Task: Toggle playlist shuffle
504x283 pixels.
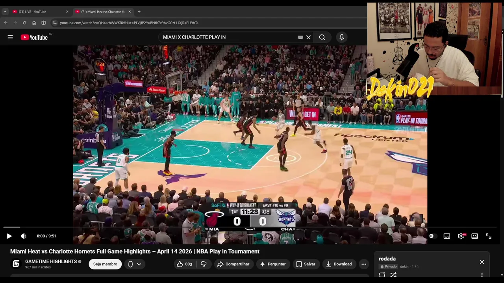Action: click(x=393, y=275)
